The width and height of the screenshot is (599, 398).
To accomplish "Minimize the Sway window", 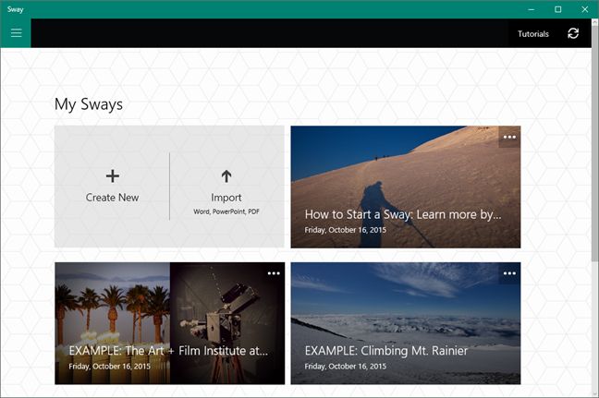I will (x=531, y=9).
